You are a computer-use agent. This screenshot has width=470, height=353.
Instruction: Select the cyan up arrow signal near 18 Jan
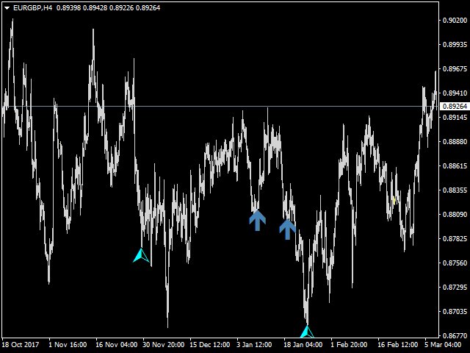coord(307,331)
